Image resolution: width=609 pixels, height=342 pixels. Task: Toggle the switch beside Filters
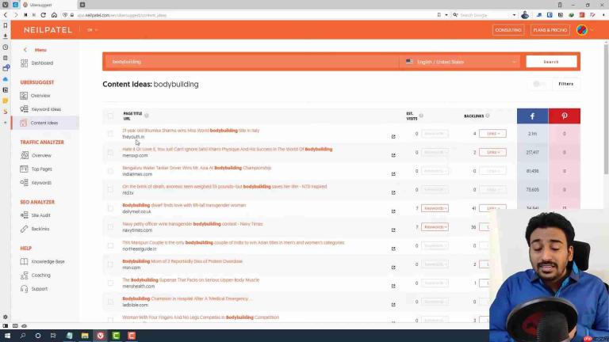tap(538, 84)
